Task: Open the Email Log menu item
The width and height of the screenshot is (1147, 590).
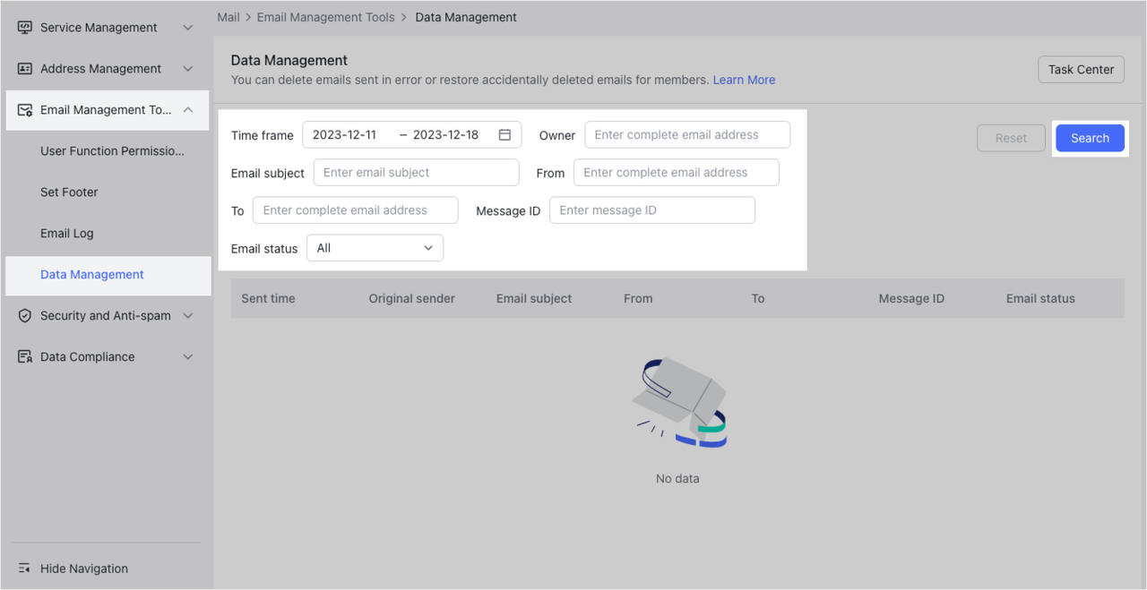Action: (x=67, y=234)
